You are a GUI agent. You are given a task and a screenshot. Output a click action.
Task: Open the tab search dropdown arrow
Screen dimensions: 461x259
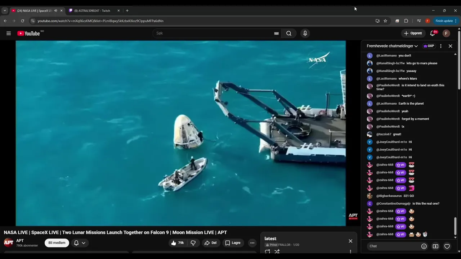point(5,11)
